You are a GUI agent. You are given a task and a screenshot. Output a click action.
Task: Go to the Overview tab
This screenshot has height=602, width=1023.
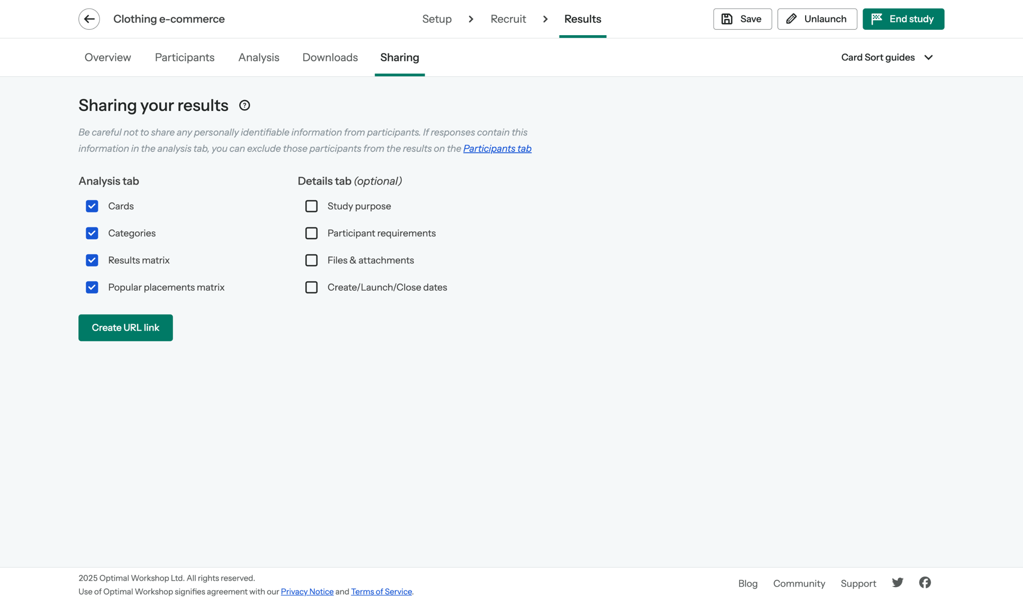click(x=107, y=57)
